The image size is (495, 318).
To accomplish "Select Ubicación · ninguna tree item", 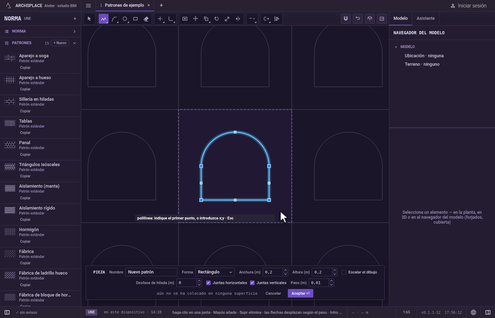I will 424,56.
